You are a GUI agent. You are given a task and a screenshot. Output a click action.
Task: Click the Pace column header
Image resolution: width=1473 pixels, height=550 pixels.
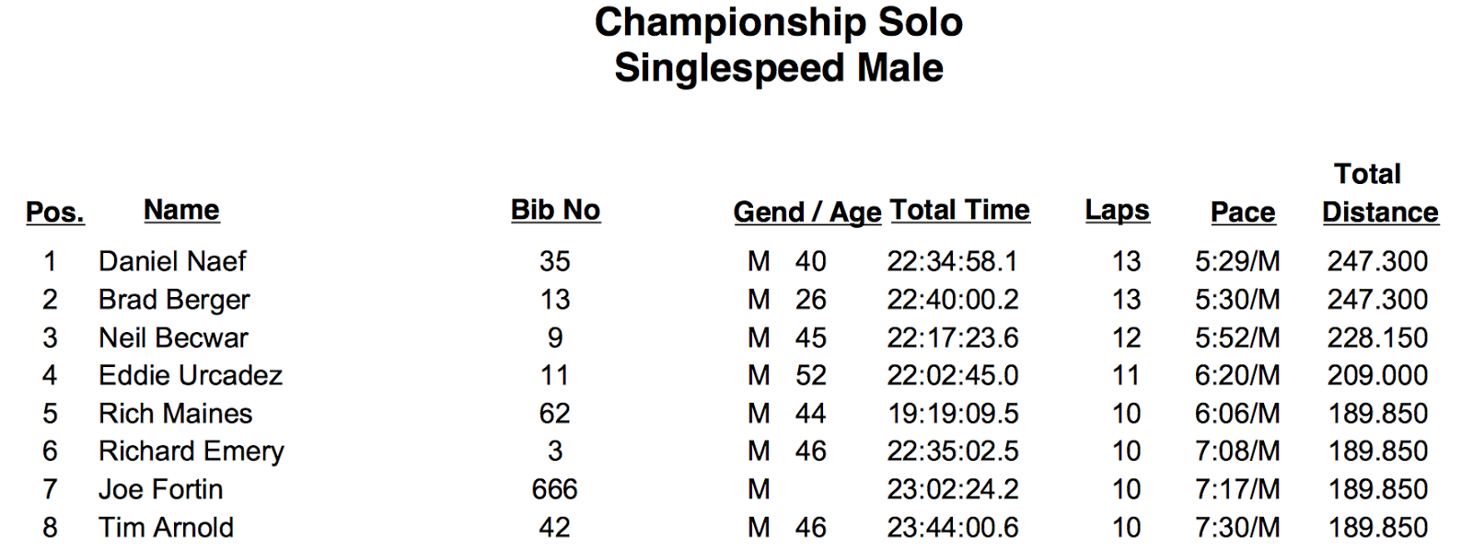[x=1242, y=212]
